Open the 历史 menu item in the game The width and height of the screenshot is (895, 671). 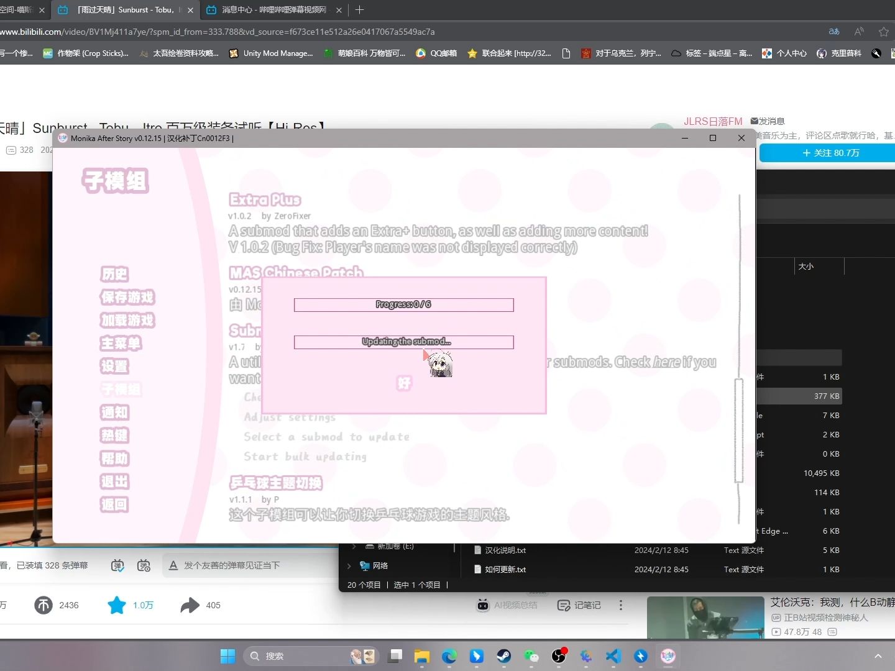coord(114,274)
